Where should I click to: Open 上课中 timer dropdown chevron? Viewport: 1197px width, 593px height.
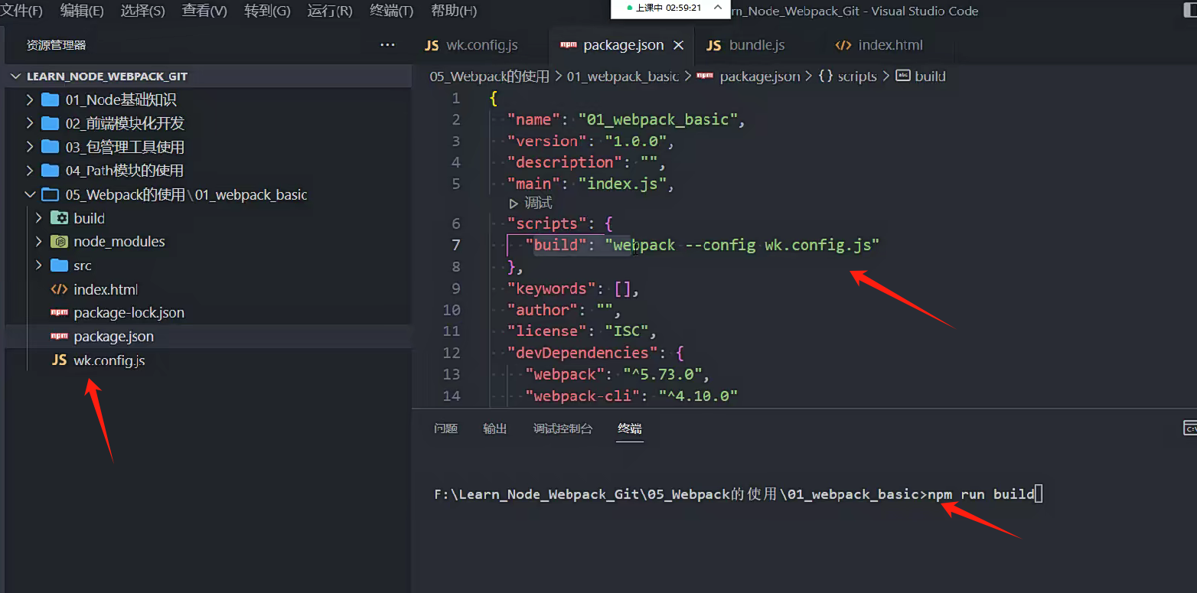pos(717,8)
